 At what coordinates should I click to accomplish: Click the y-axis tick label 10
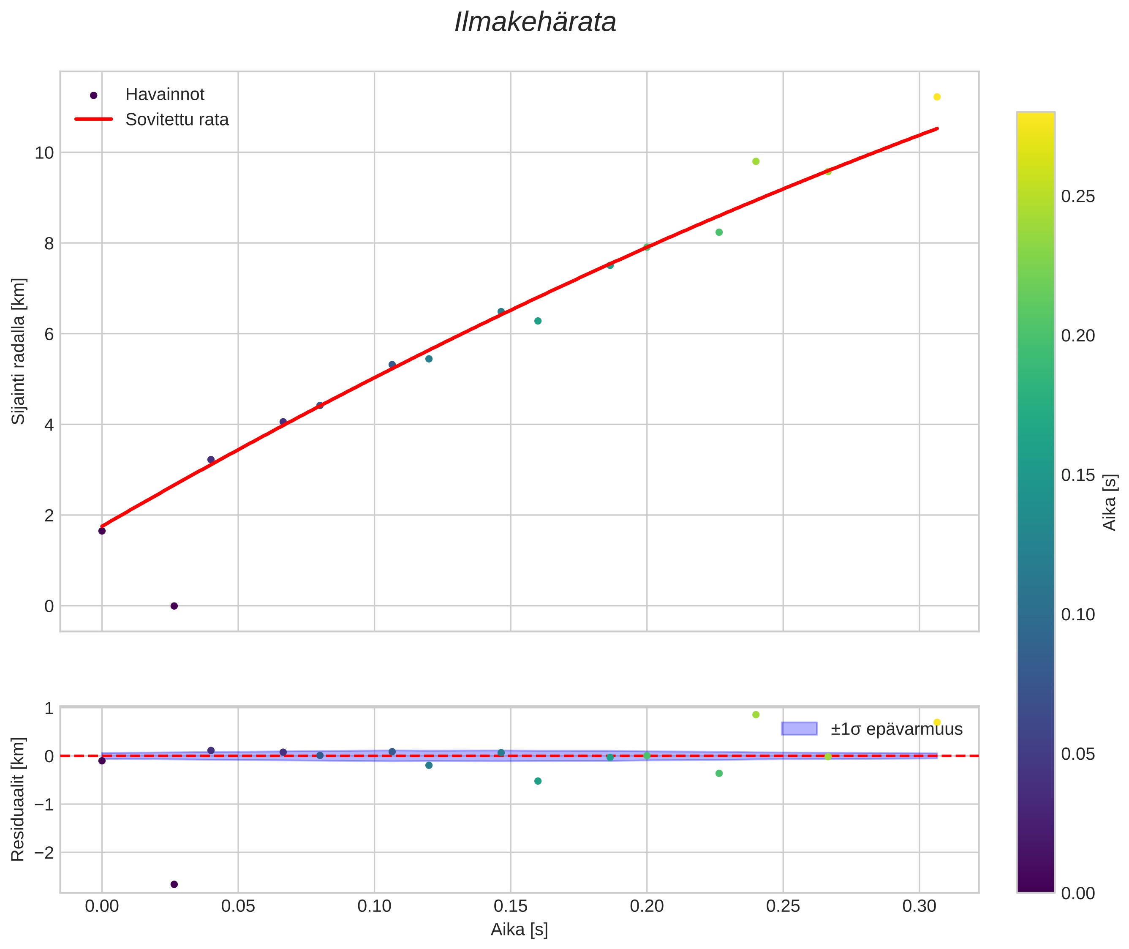pos(44,153)
